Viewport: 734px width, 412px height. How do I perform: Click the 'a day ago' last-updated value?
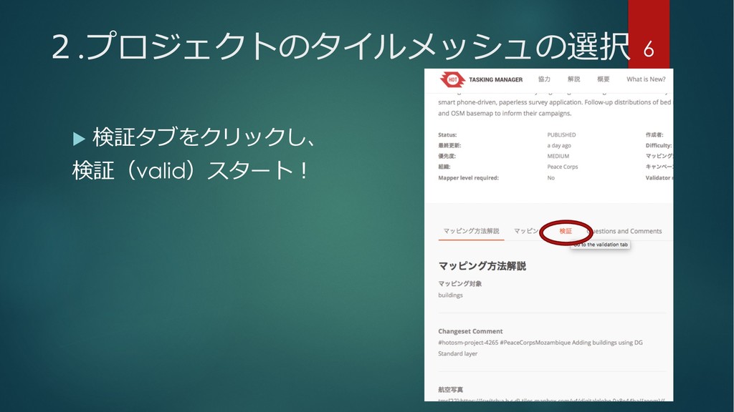coord(559,145)
